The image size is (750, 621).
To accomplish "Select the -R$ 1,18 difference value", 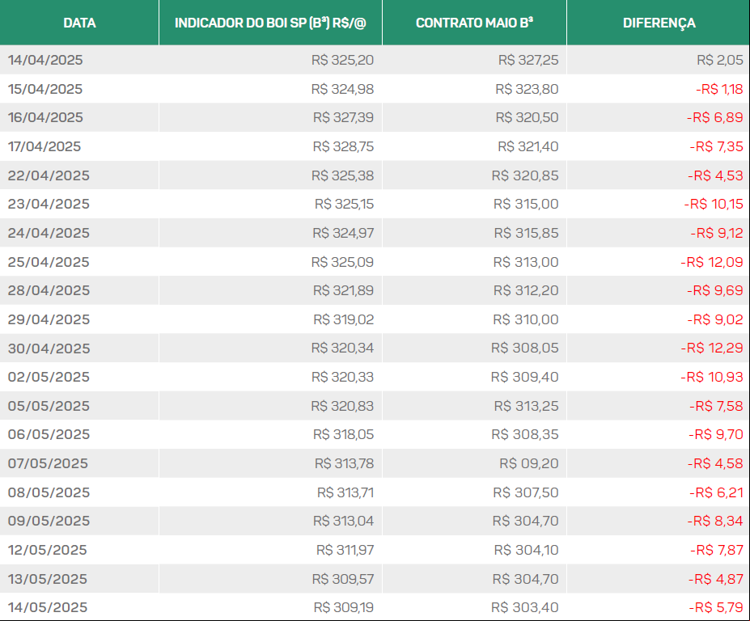I will click(719, 90).
